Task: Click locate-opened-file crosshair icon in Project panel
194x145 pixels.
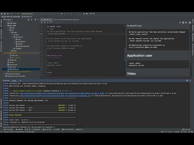Action: pyautogui.click(x=28, y=20)
